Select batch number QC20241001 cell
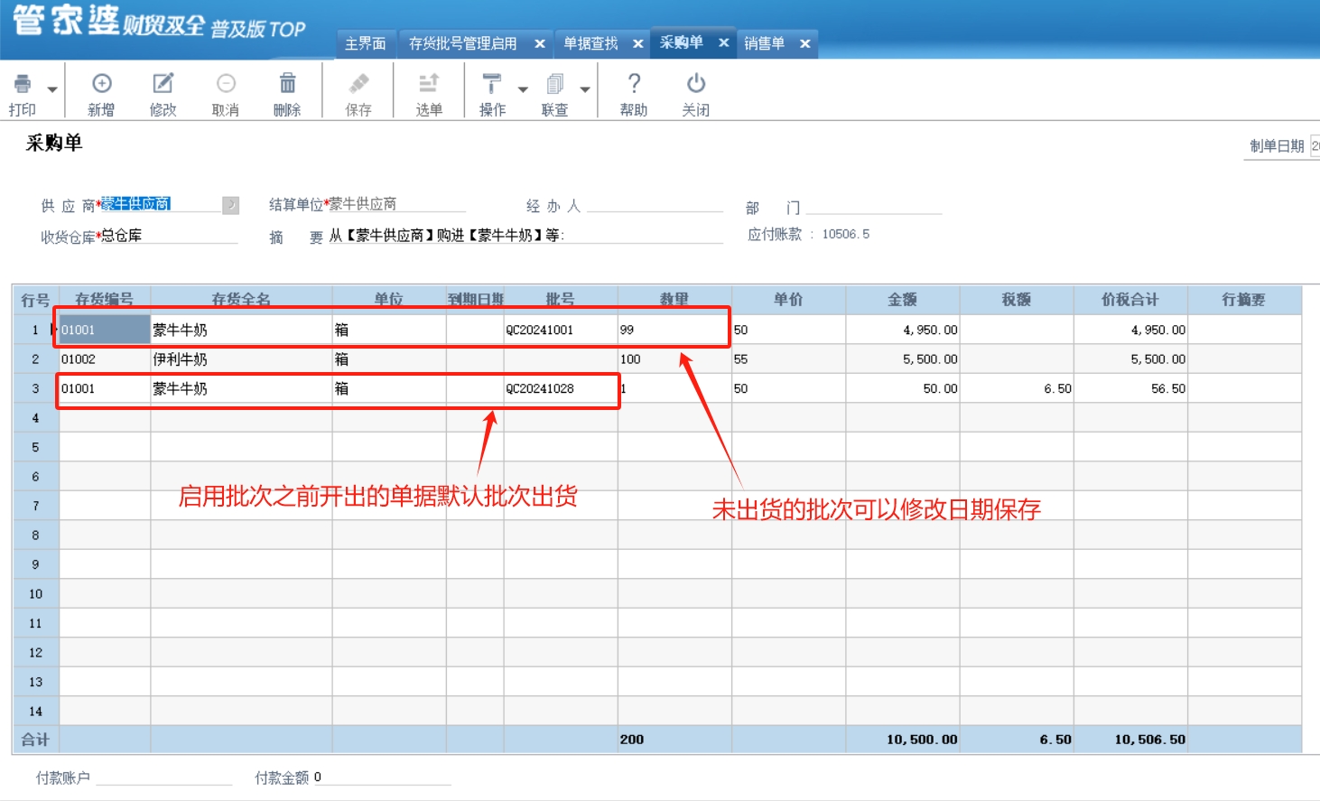The height and width of the screenshot is (801, 1320). [x=561, y=330]
